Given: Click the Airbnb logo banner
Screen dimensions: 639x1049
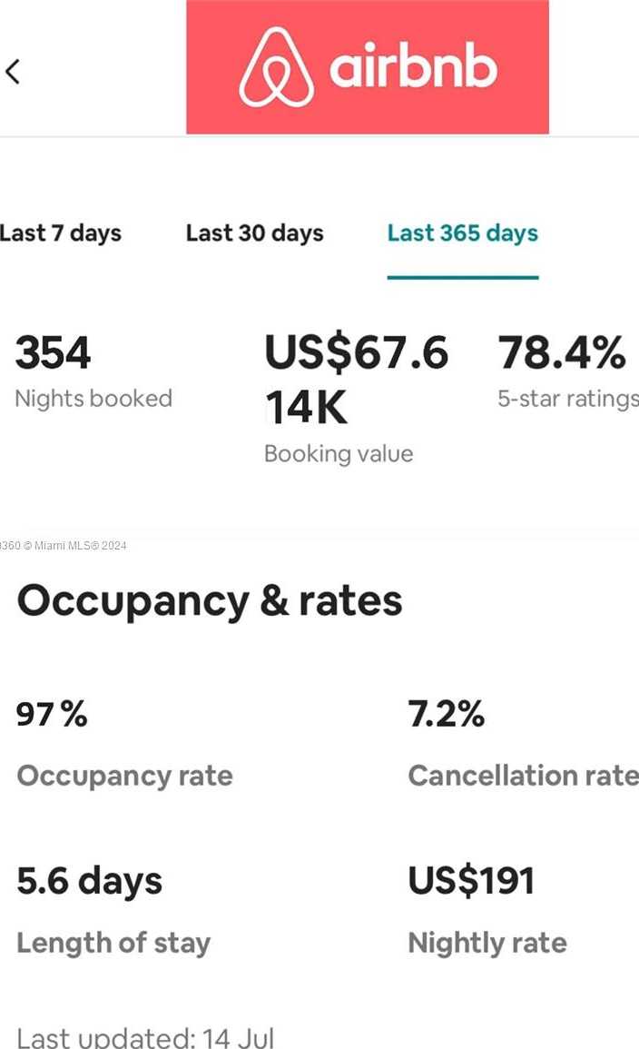Looking at the screenshot, I should (367, 67).
